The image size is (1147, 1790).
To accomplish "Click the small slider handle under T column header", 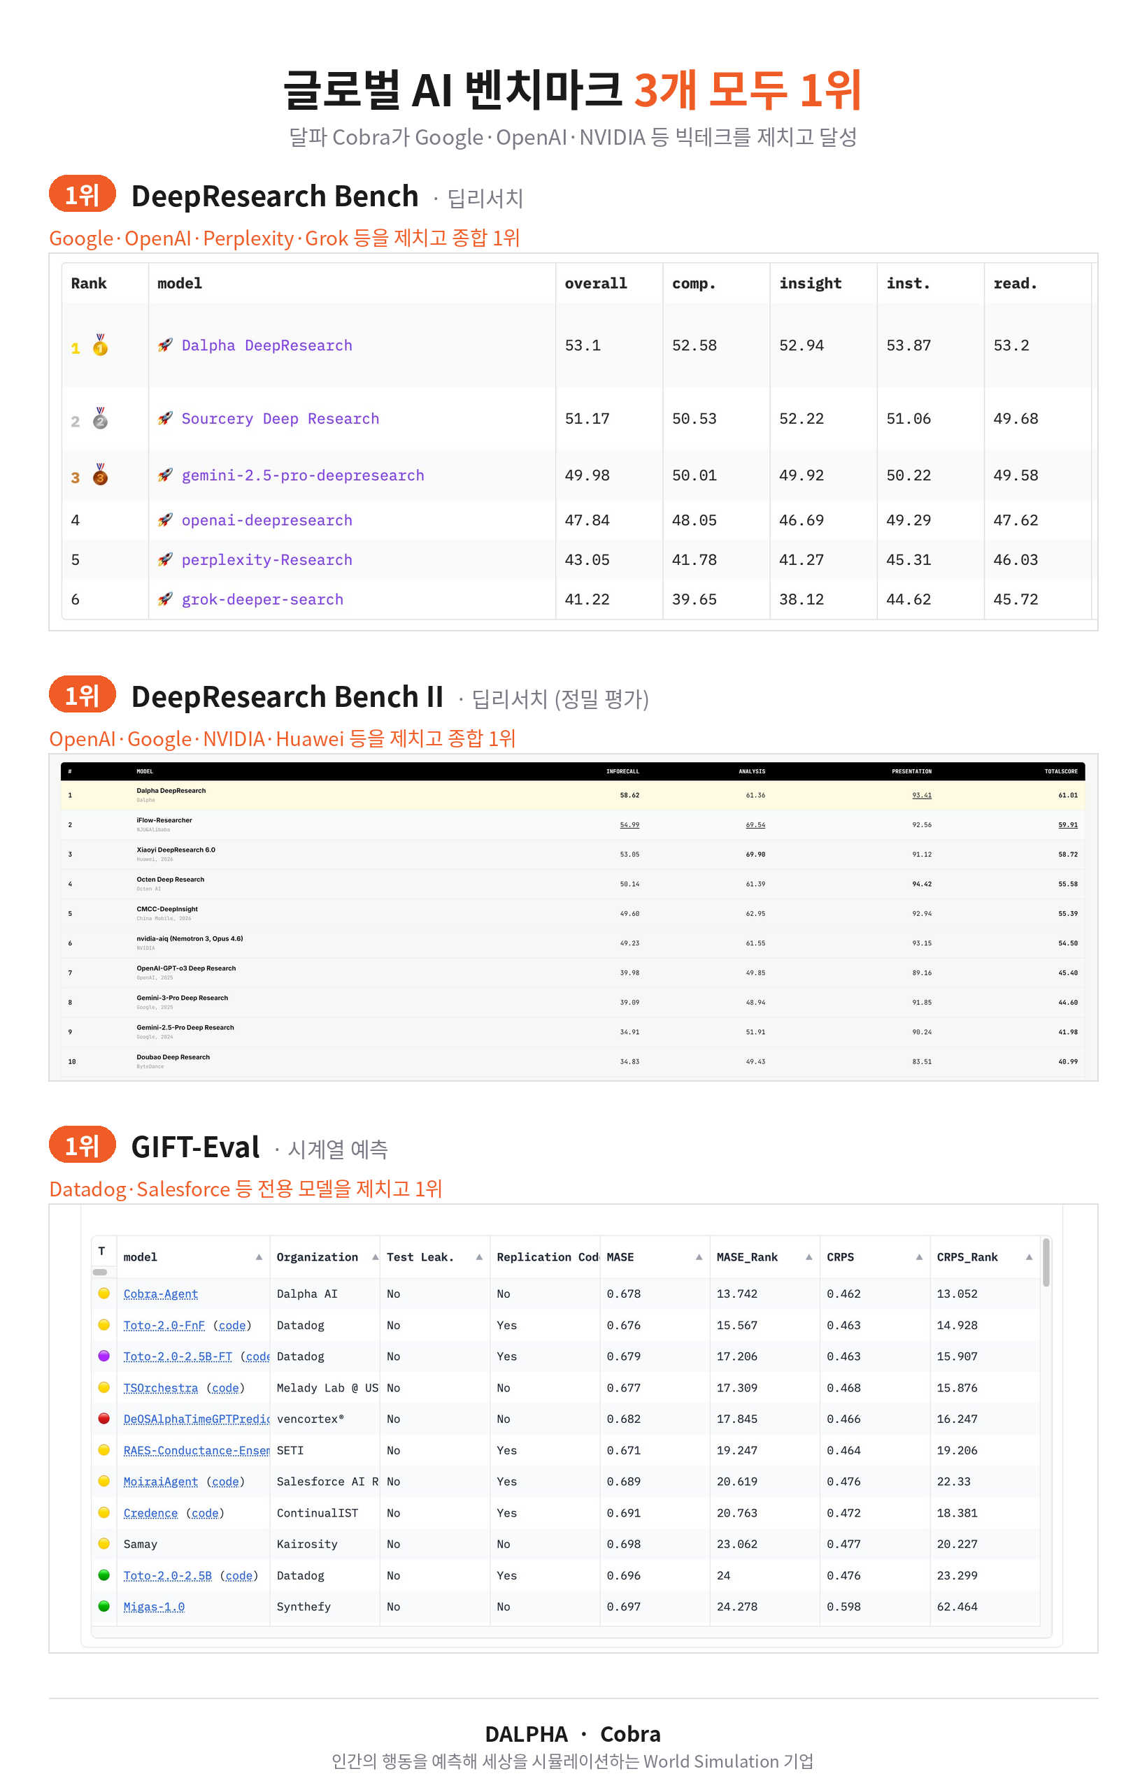I will pos(100,1272).
